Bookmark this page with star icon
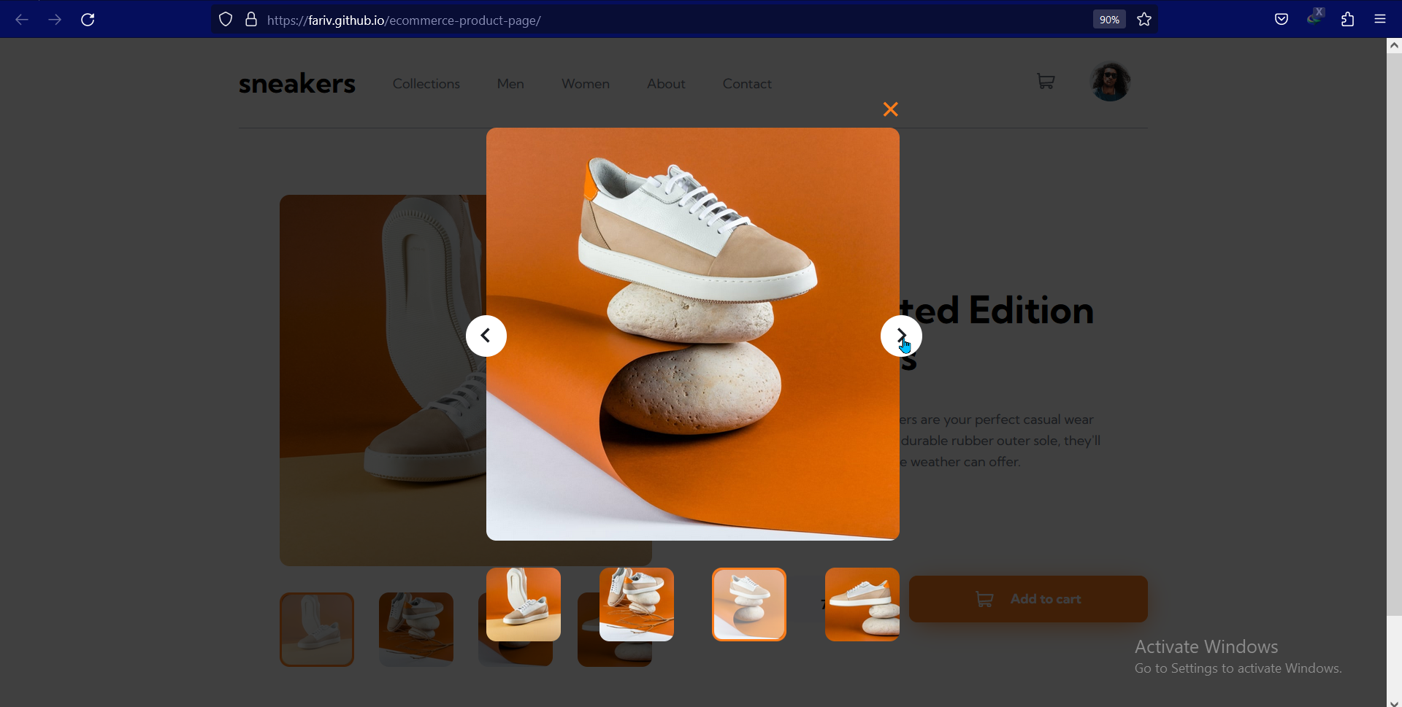 1144,20
